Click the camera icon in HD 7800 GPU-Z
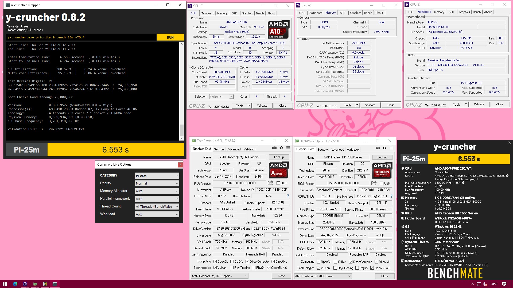 (x=378, y=148)
